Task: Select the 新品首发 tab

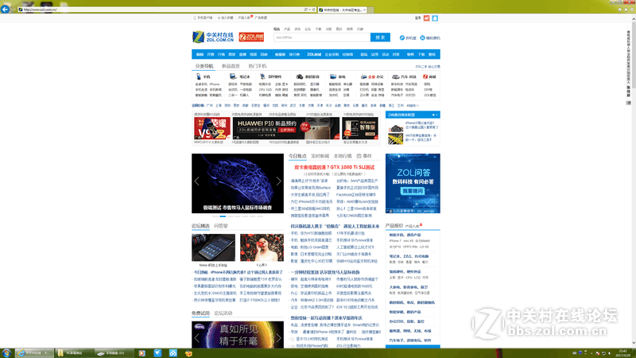Action: pyautogui.click(x=231, y=66)
